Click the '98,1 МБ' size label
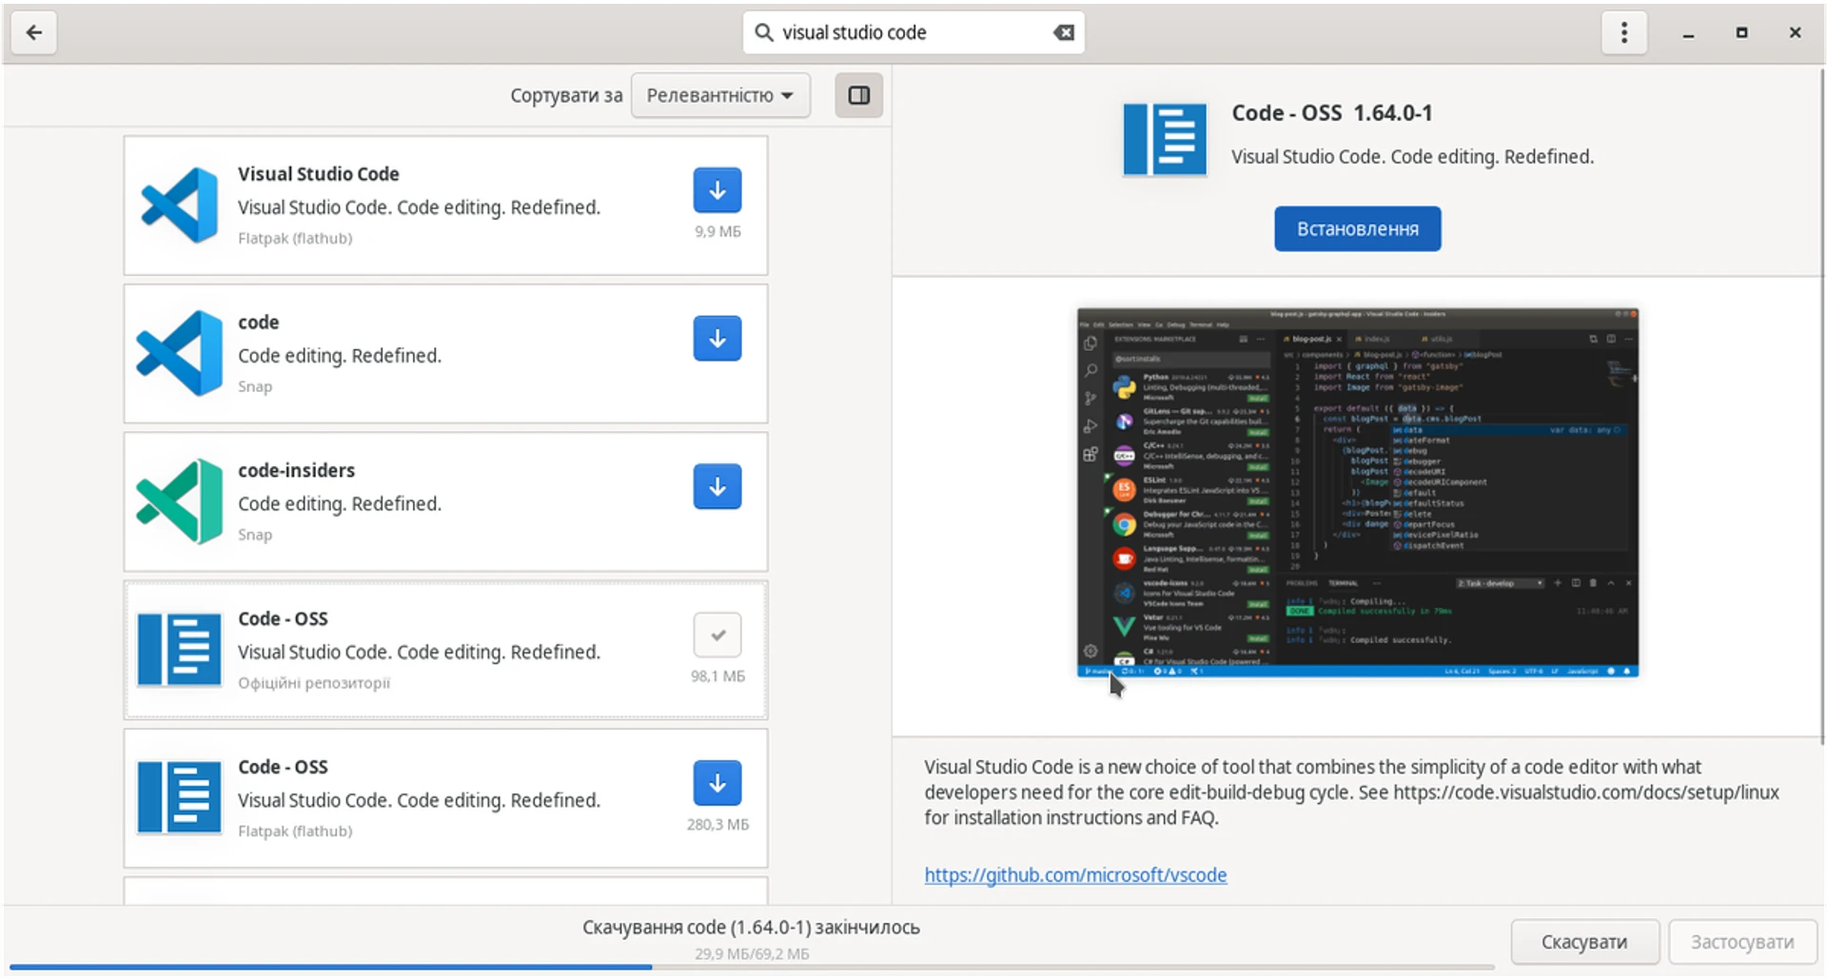 click(717, 676)
